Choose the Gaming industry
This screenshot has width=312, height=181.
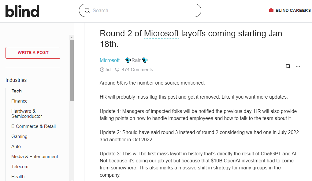(x=19, y=136)
